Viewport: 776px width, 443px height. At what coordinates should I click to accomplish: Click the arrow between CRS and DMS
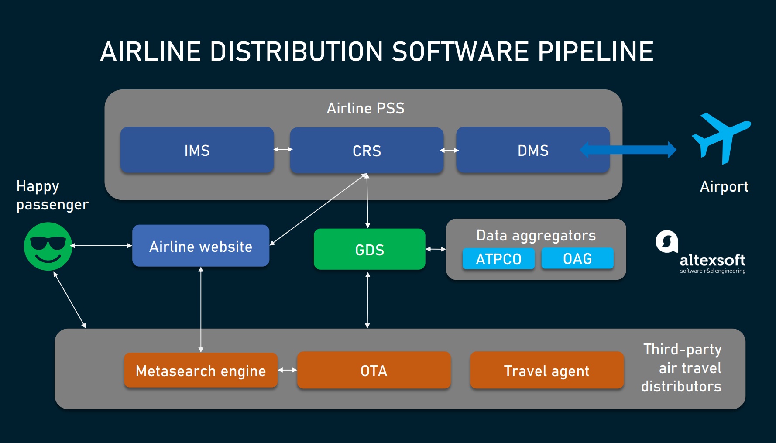449,151
